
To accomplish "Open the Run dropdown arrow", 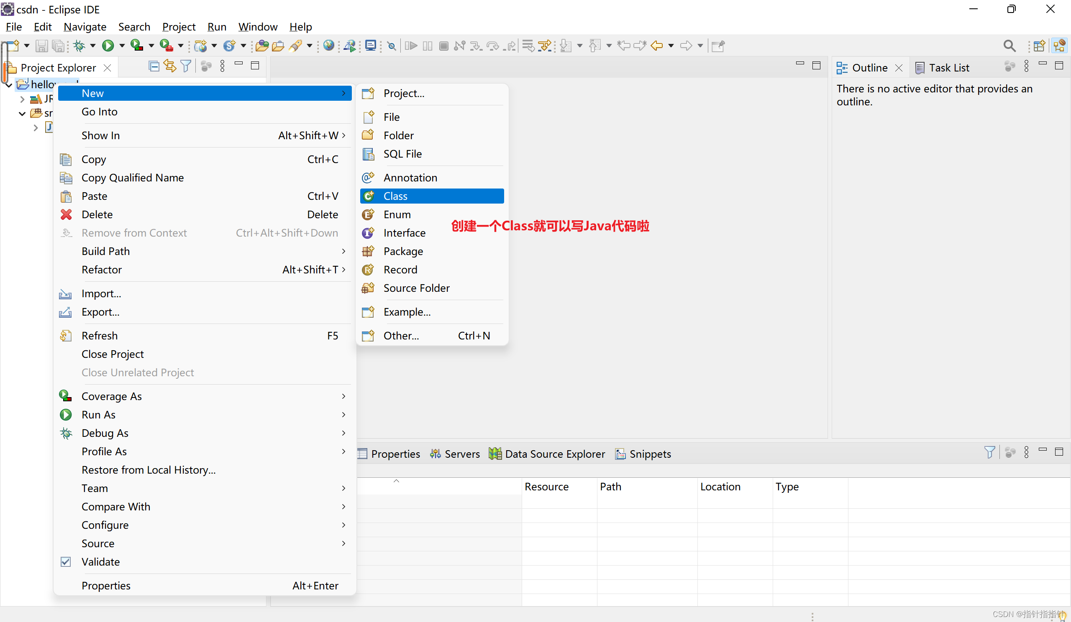I will pos(122,46).
